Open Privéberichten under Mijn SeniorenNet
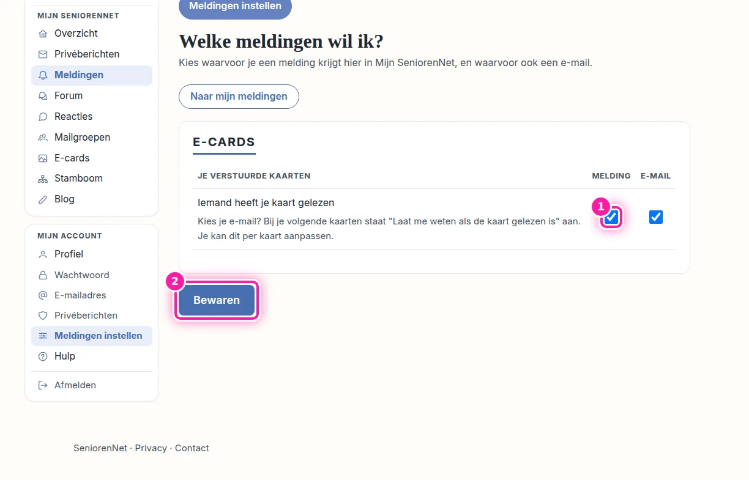The height and width of the screenshot is (480, 749). 92,54
